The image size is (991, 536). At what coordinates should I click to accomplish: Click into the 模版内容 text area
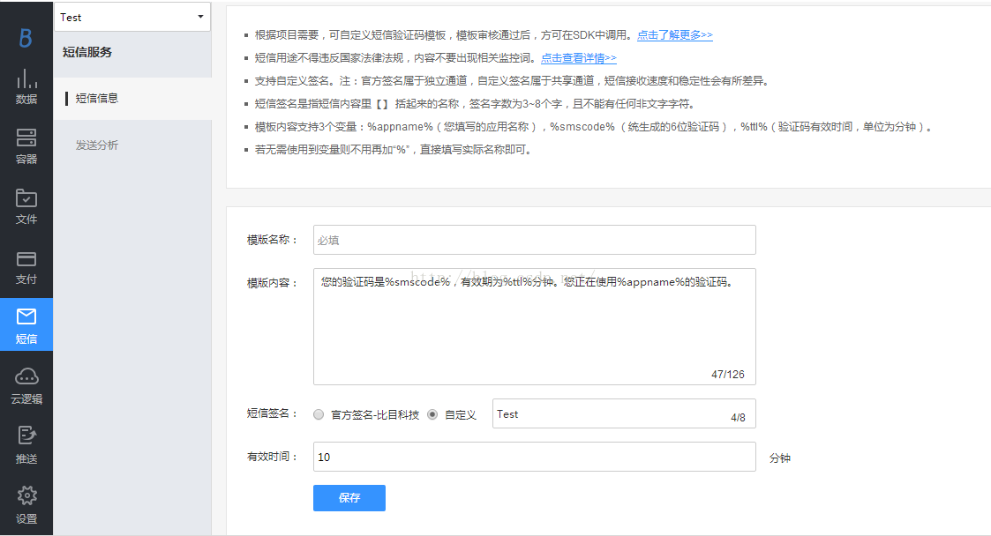(534, 326)
